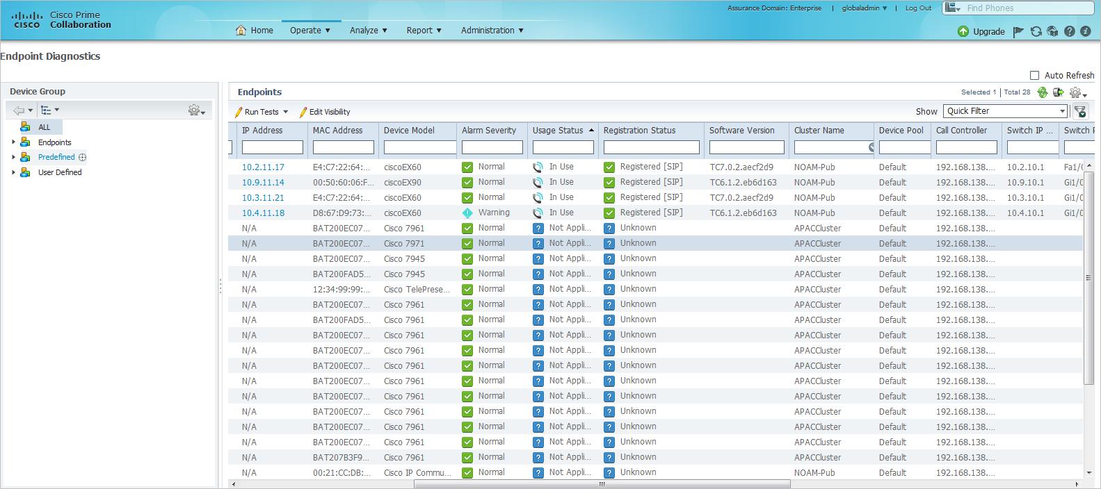Expand the Endpoints group tree node
The image size is (1101, 489).
click(x=13, y=142)
